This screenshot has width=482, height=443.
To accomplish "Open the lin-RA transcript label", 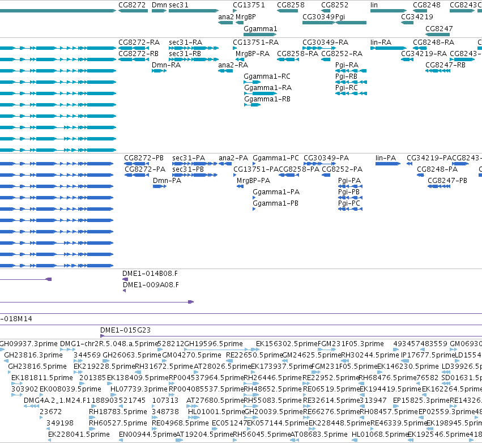I will [x=381, y=42].
